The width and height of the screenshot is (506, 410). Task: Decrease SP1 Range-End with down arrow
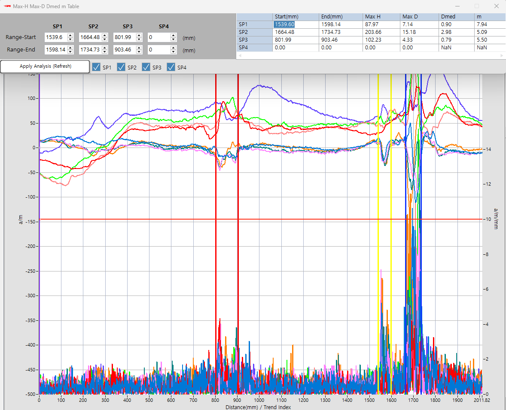pyautogui.click(x=70, y=52)
